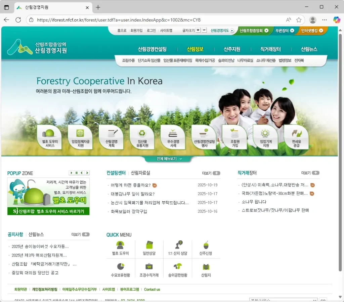
Task: Open the dropdown selector at page bottom right
Action: tap(283, 300)
